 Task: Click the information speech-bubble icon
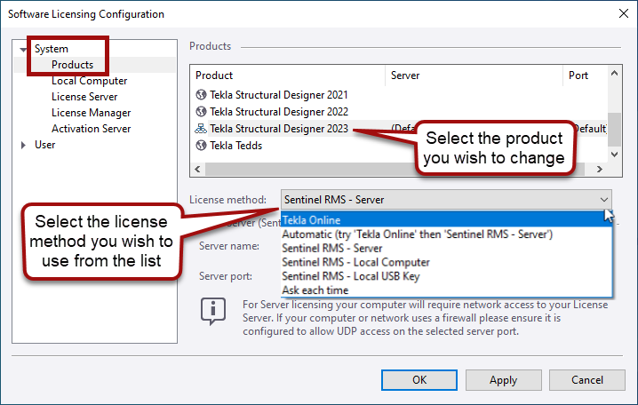213,311
